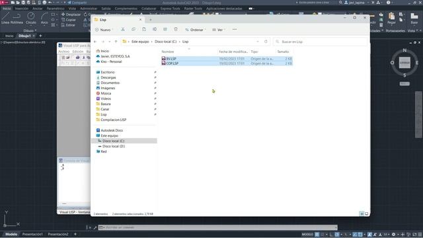Click the Copy icon in Explorer toolbar
423x238 pixels.
pos(134,29)
